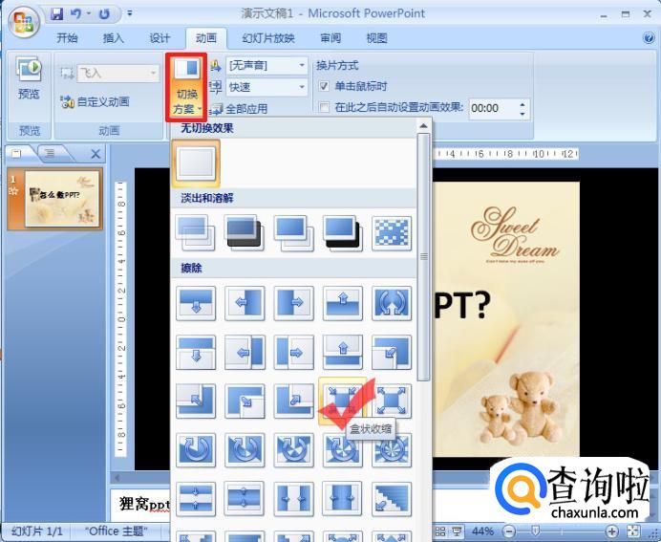Redo the last action
Viewport: 661px width, 542px height.
104,14
